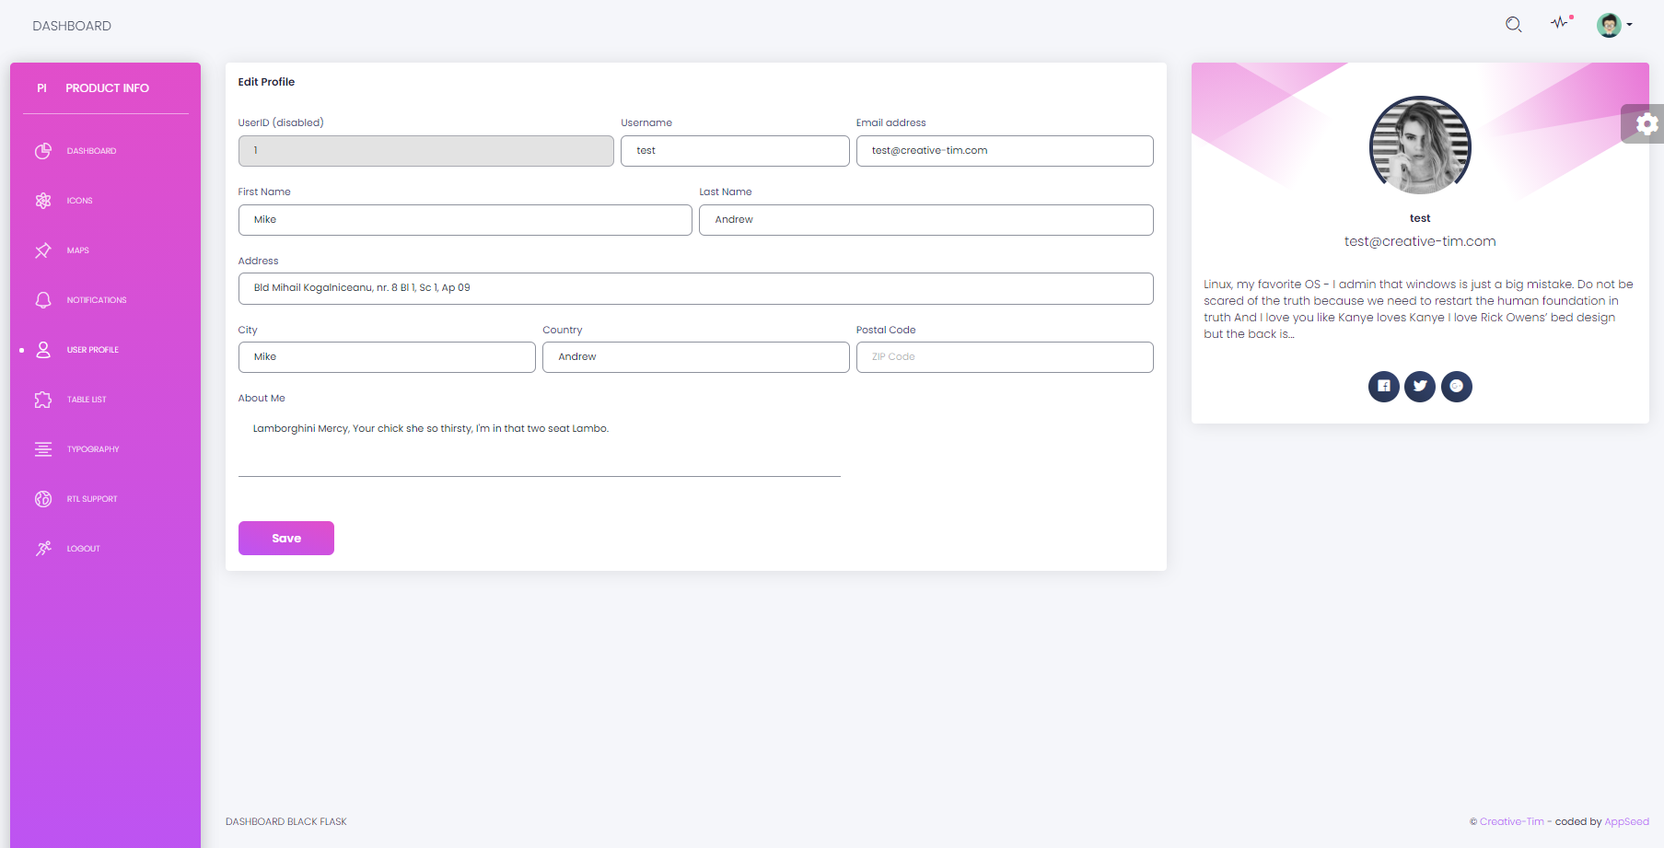The image size is (1664, 848).
Task: Select the Typography section
Action: (93, 448)
